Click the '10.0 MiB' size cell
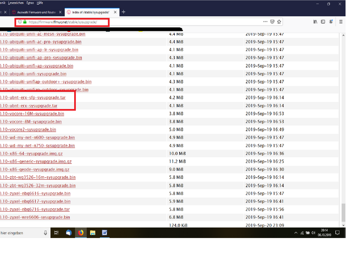353x265 pixels. 177,153
